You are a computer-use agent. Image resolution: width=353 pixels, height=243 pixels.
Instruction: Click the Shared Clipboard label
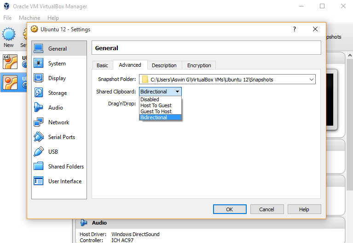[116, 92]
